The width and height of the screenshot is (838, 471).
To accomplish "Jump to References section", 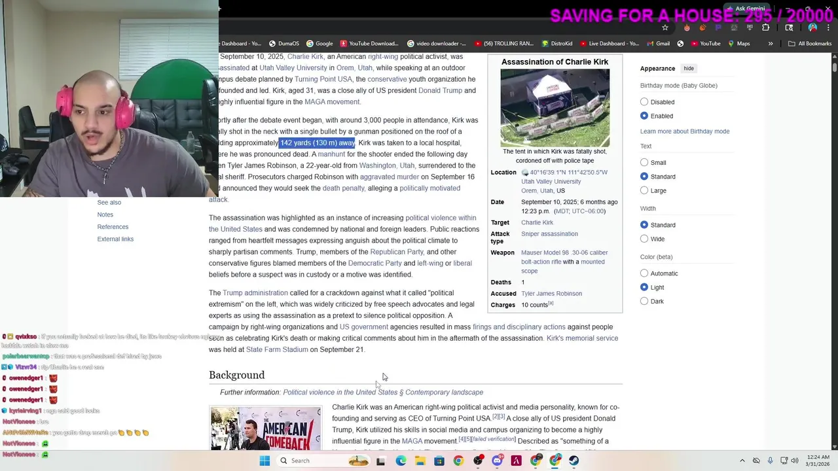I will [113, 227].
